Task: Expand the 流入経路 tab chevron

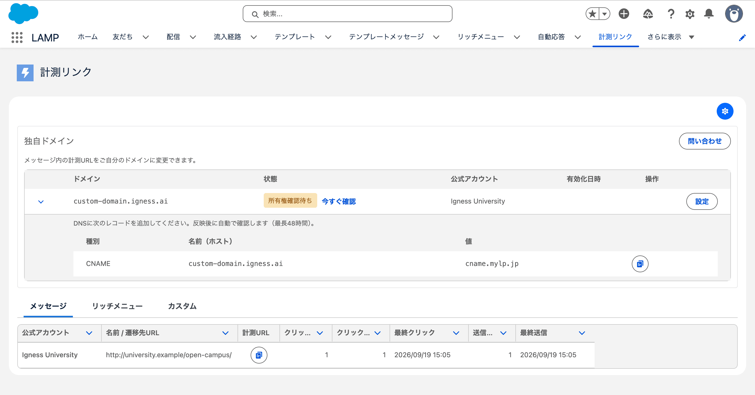Action: (x=254, y=37)
